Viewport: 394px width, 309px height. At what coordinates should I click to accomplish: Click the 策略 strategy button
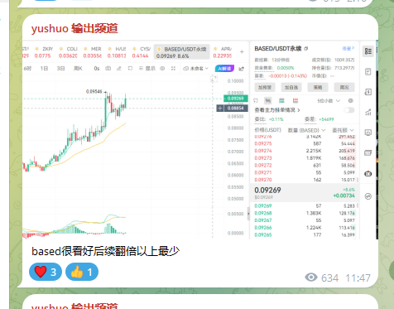(318, 87)
